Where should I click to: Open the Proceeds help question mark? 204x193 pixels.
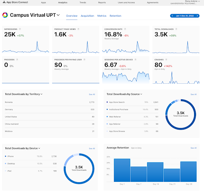coord(17,60)
